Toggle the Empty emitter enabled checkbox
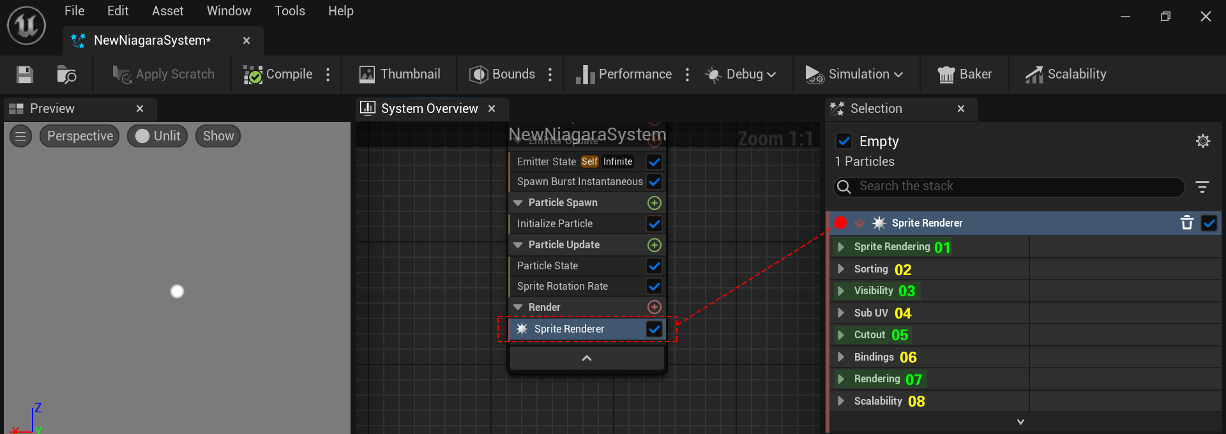The image size is (1226, 434). click(x=844, y=141)
